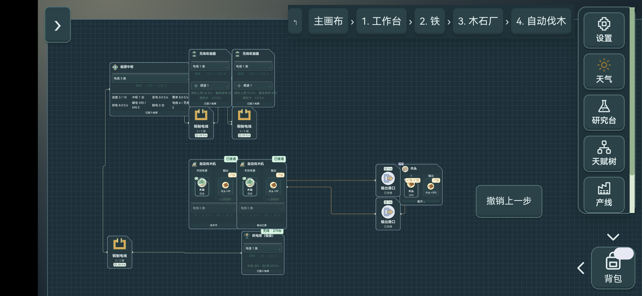
Task: Go to 3. 木石厂 breadcrumb
Action: (478, 21)
